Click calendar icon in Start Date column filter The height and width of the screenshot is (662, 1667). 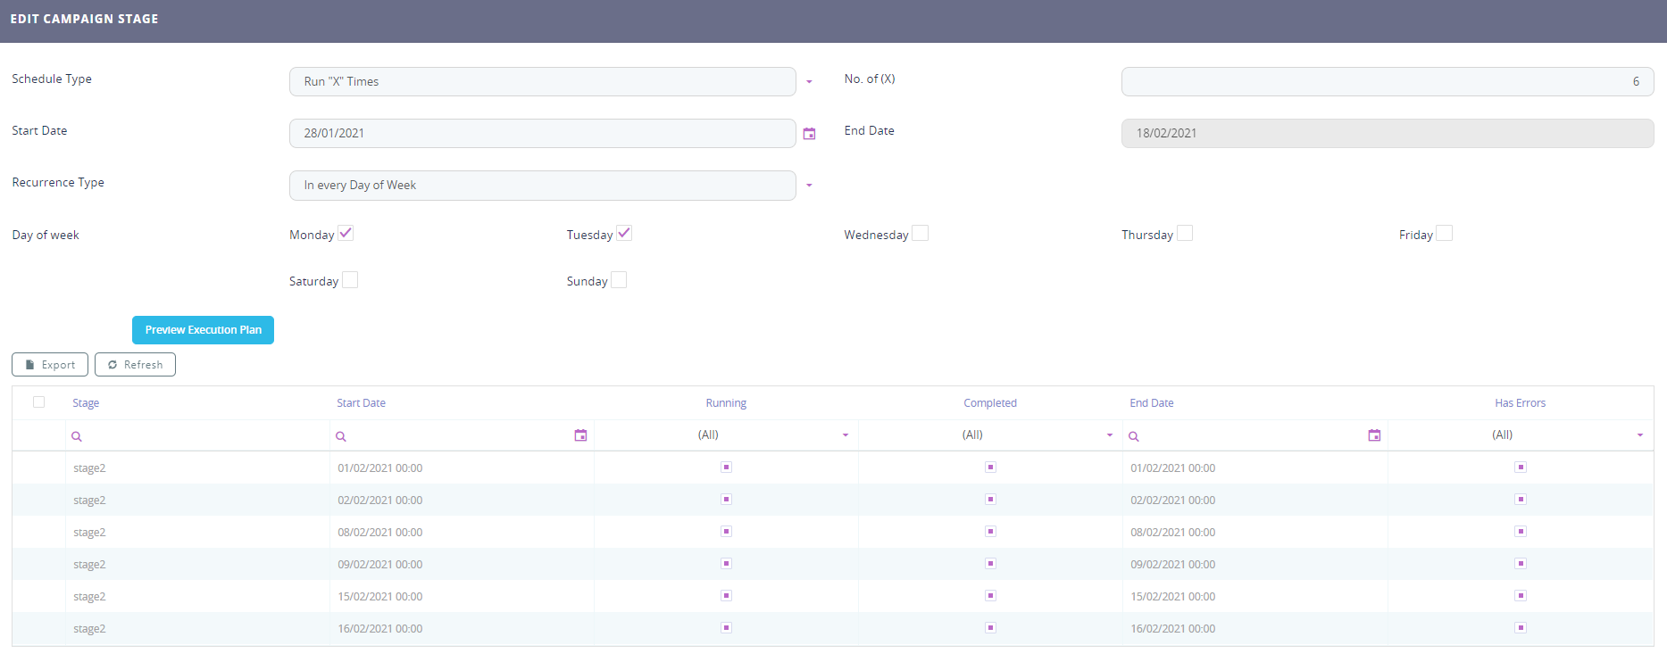(580, 435)
